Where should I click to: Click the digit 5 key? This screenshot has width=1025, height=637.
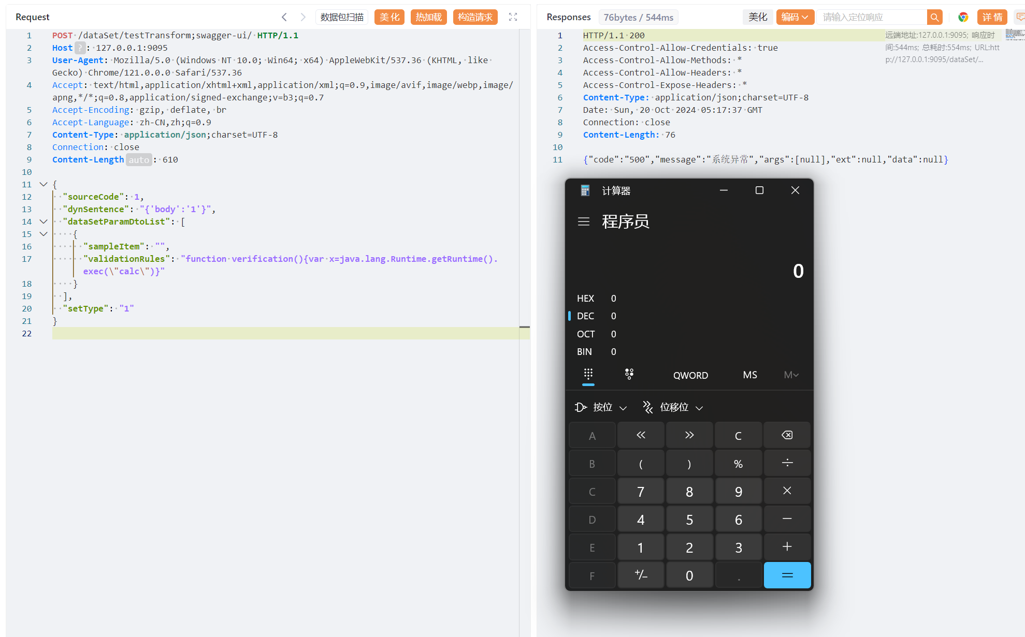pos(689,519)
